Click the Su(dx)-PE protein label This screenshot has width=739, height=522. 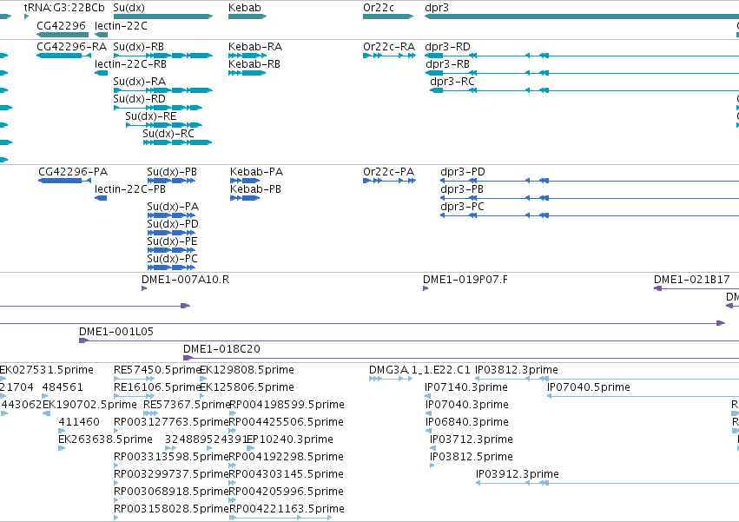click(172, 242)
